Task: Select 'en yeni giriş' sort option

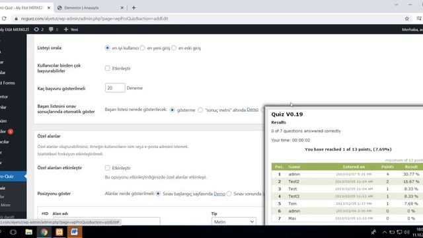Action: click(142, 48)
